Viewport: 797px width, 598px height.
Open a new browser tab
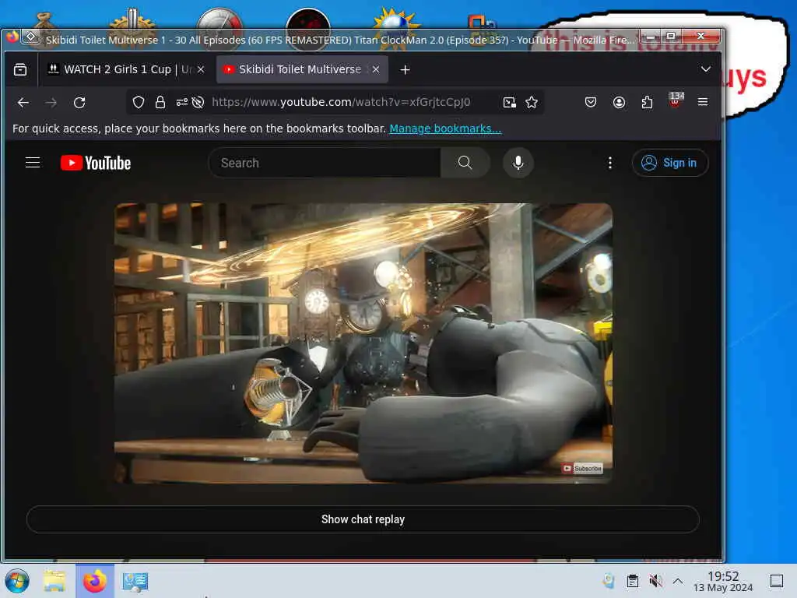405,69
